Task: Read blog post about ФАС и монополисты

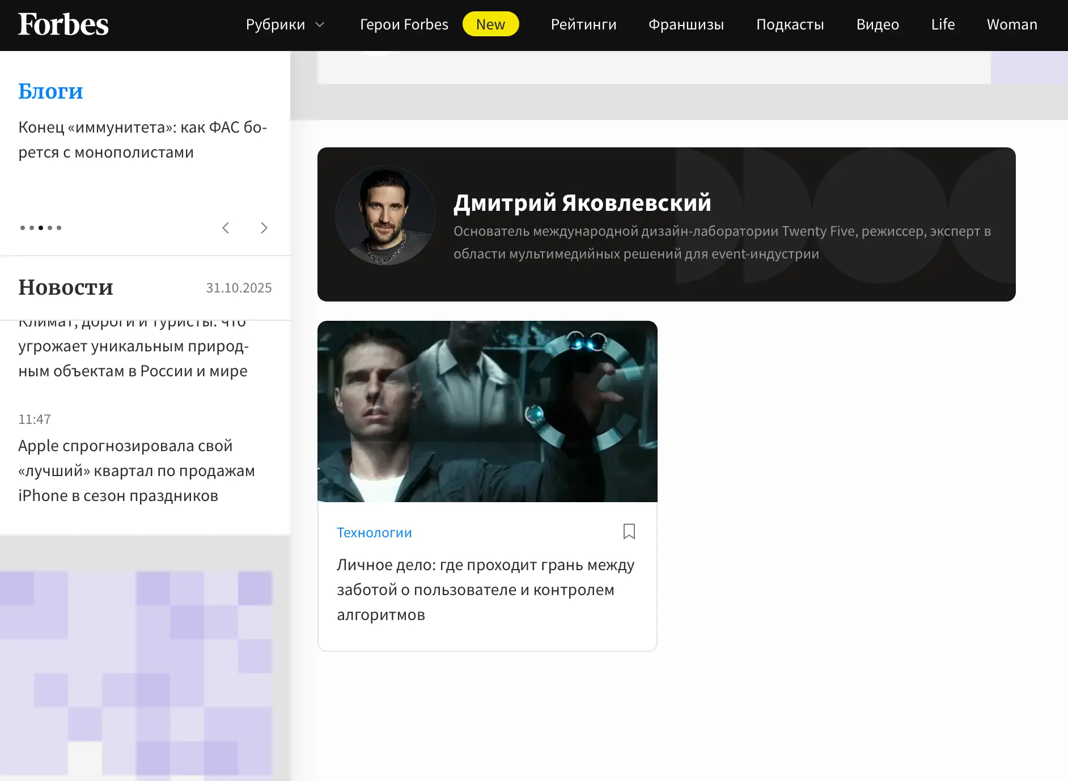Action: point(142,139)
